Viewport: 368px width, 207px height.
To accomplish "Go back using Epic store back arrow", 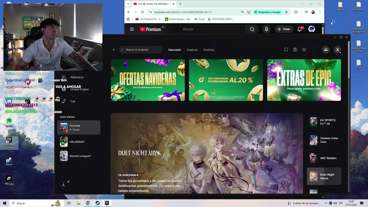I will [x=114, y=50].
